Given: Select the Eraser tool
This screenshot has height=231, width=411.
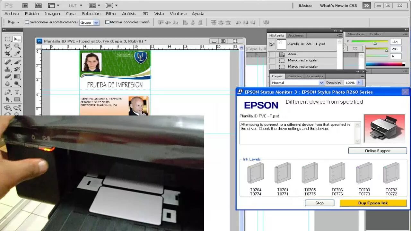Looking at the screenshot, I should (8, 77).
